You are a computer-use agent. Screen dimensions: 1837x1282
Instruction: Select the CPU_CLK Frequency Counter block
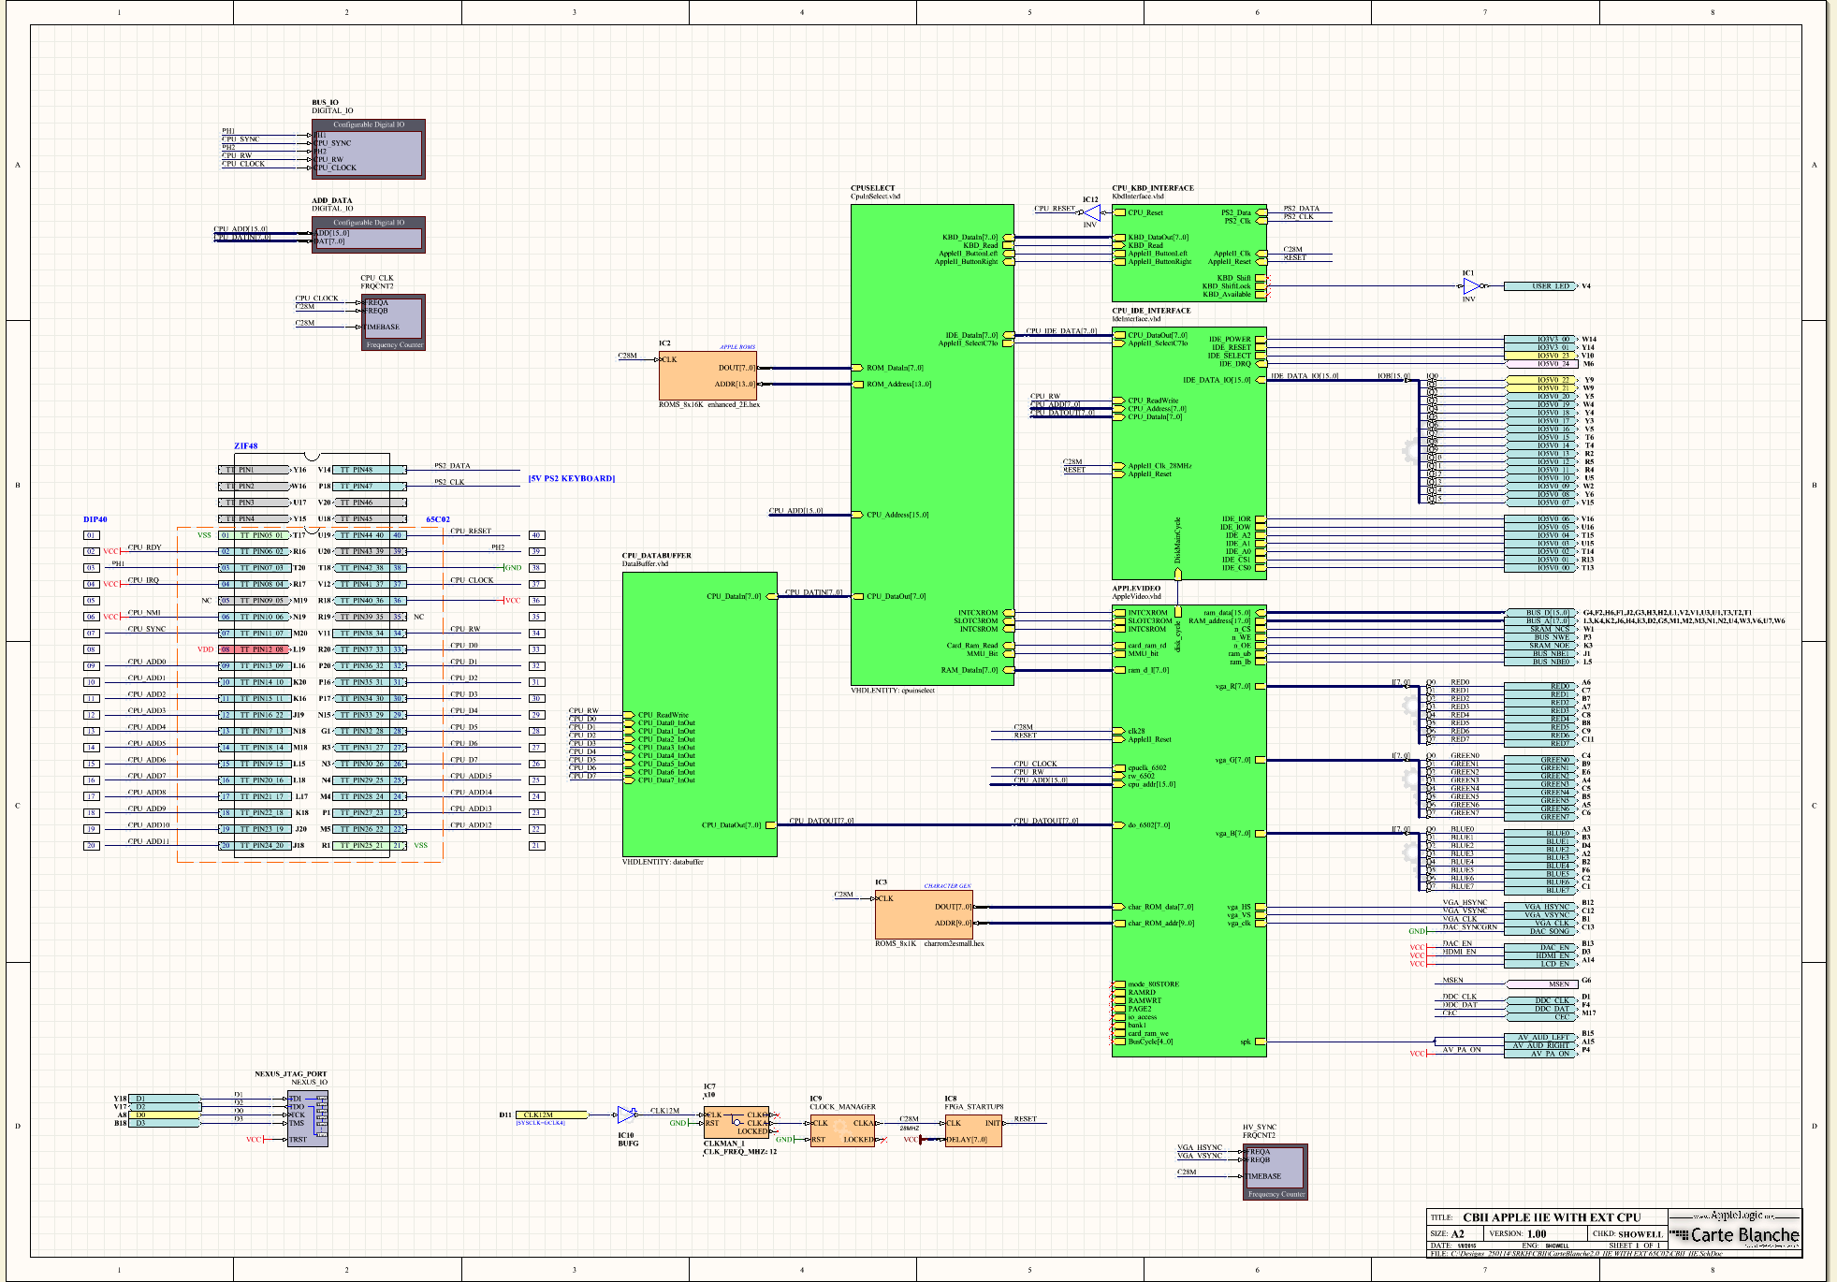(393, 323)
